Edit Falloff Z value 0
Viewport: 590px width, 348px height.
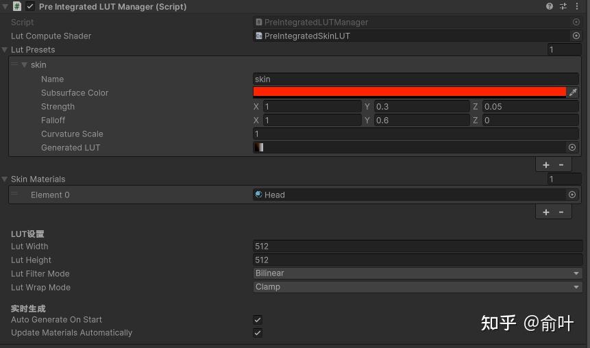coord(530,121)
